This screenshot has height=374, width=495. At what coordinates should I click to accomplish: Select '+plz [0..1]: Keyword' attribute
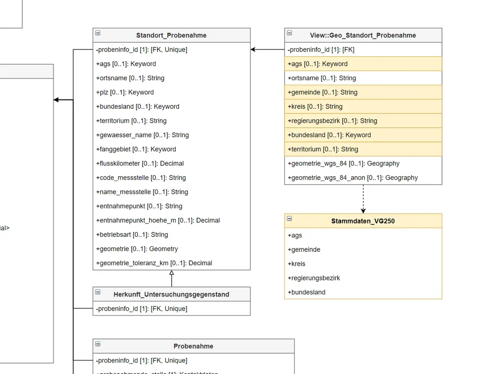[171, 92]
